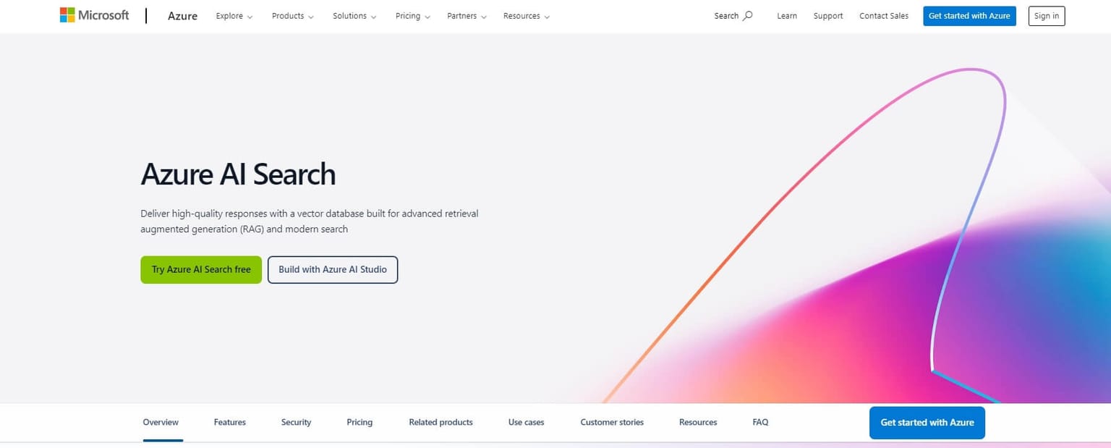Click the search magnifier icon

click(x=748, y=15)
